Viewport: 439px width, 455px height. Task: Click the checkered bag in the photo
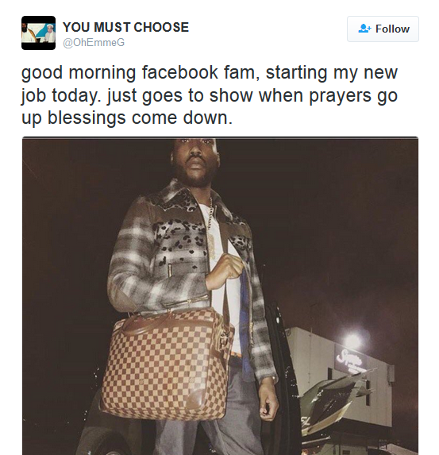click(x=165, y=364)
